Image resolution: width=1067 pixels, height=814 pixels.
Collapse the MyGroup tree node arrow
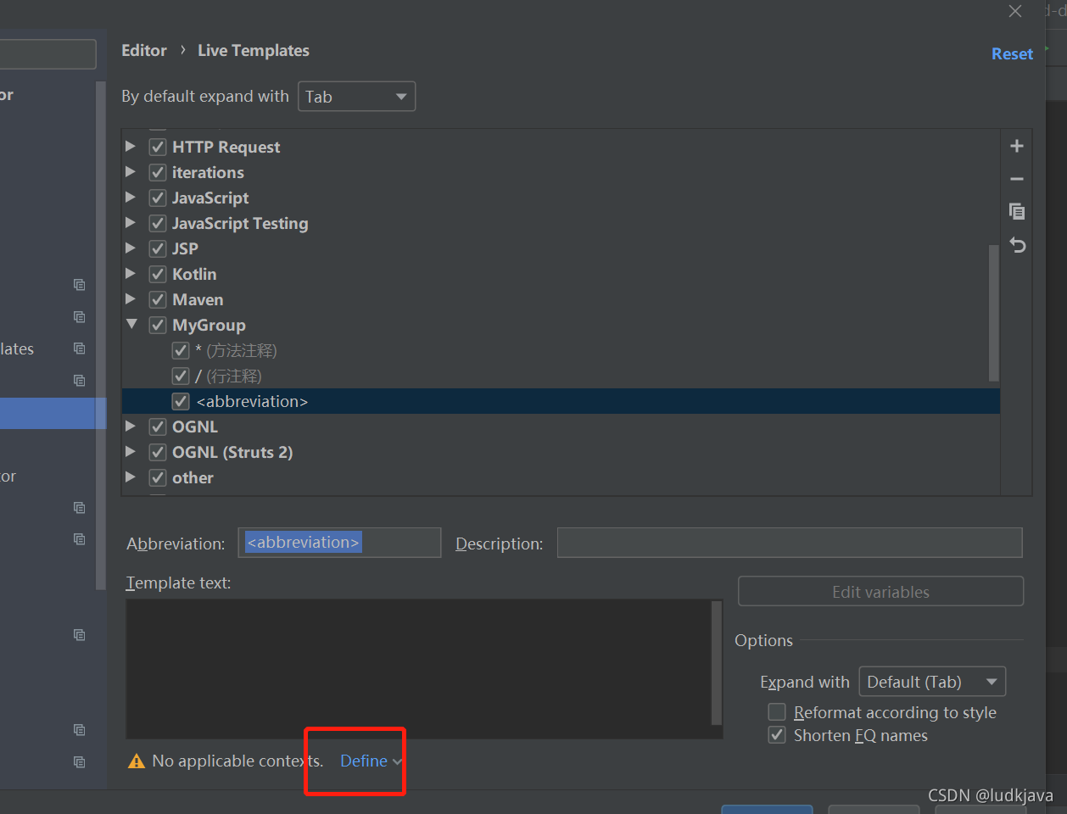(x=131, y=324)
